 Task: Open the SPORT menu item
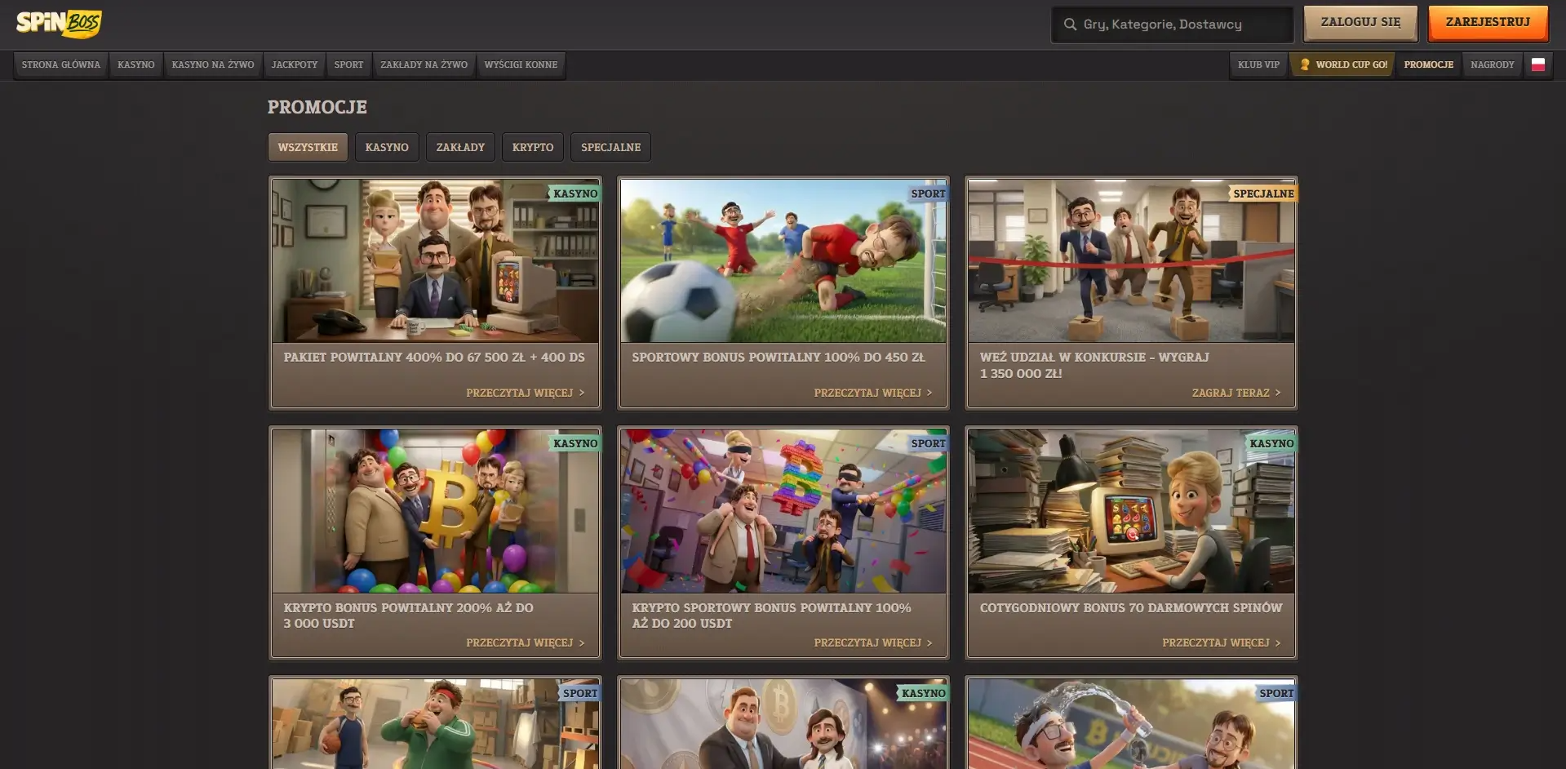coord(348,64)
